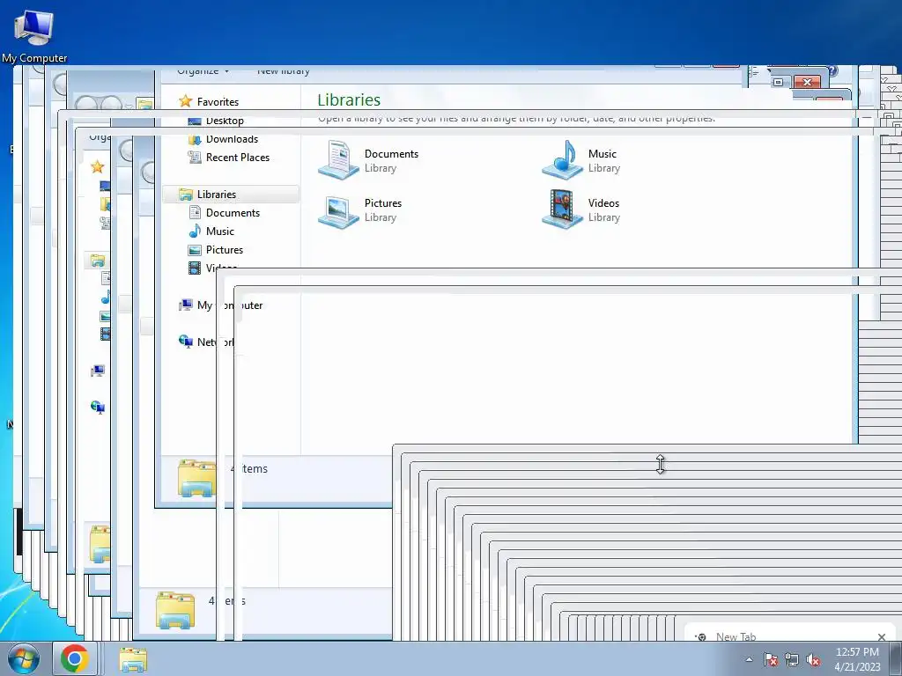Open the Videos library icon in main pane
The image size is (902, 676).
pyautogui.click(x=563, y=209)
